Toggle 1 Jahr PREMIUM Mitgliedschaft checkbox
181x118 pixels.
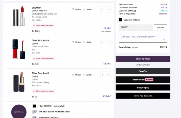pos(34,106)
